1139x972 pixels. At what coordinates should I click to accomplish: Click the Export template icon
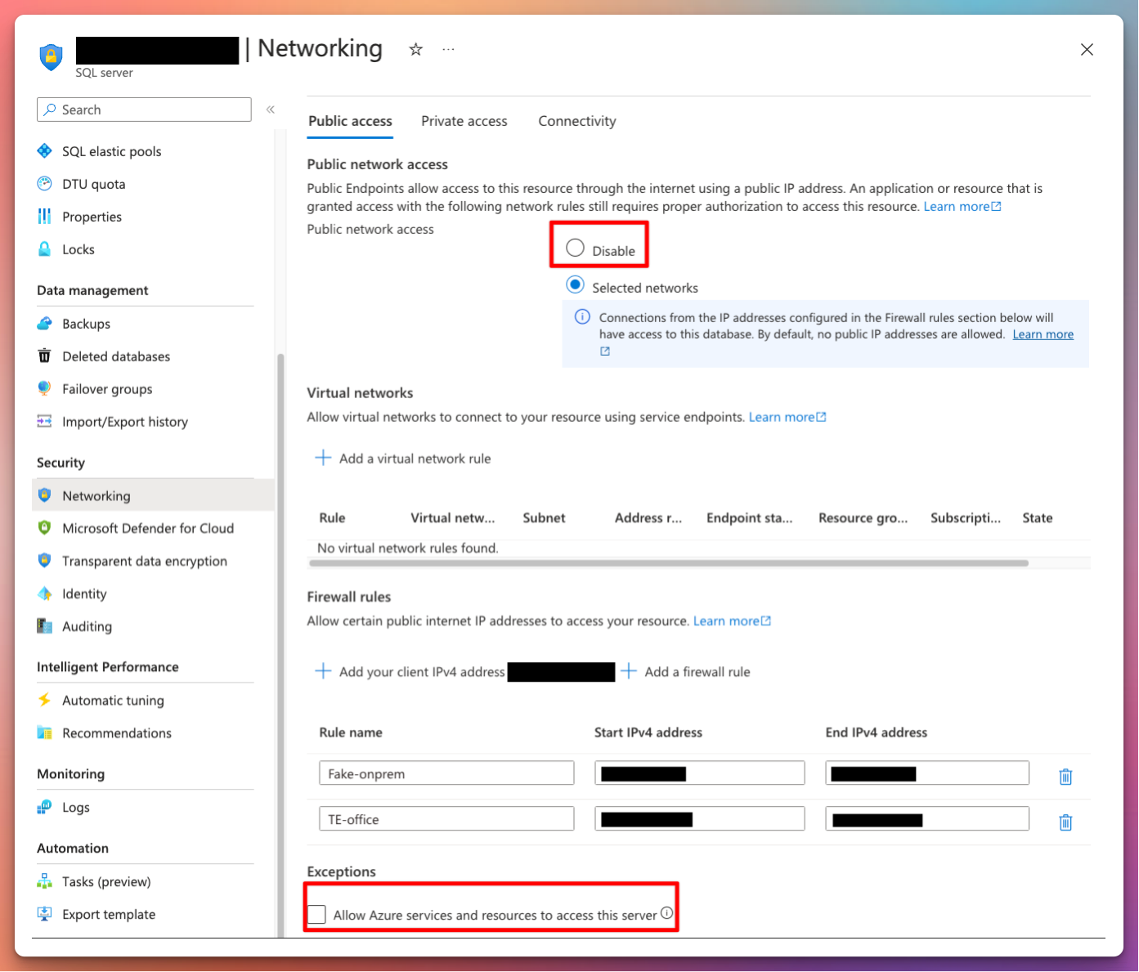pyautogui.click(x=45, y=915)
